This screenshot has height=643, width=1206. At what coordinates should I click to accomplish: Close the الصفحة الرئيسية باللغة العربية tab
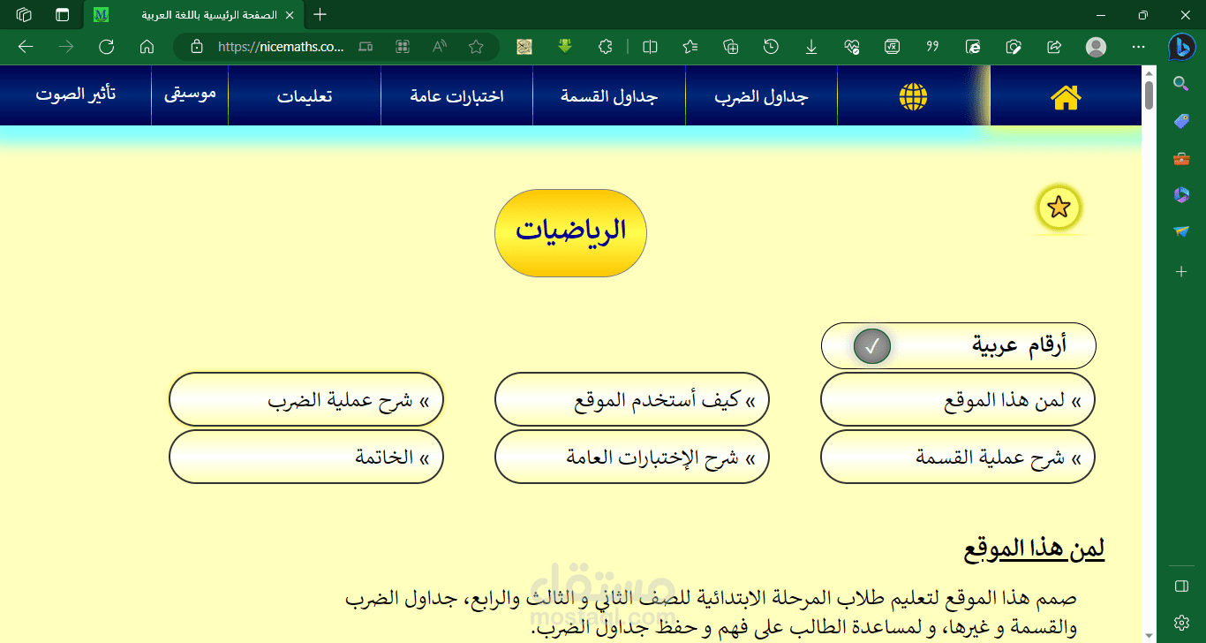tap(290, 15)
